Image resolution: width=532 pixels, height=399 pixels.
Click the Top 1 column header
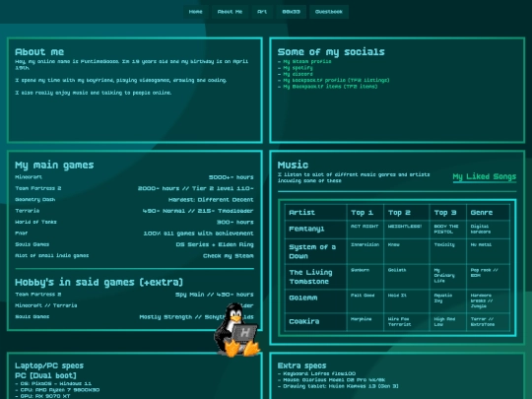tap(366, 213)
